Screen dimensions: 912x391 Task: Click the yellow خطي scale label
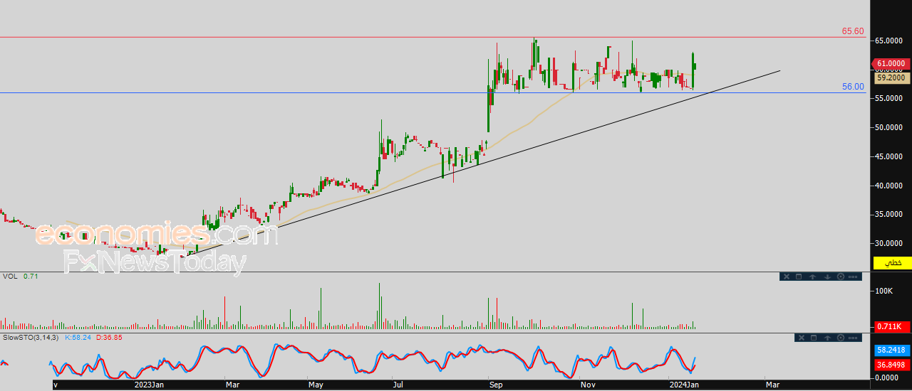click(892, 263)
